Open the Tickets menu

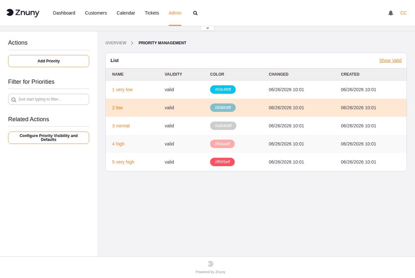pos(152,13)
